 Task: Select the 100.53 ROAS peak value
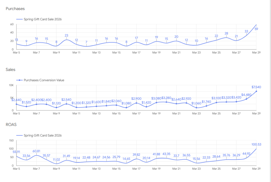(256, 144)
